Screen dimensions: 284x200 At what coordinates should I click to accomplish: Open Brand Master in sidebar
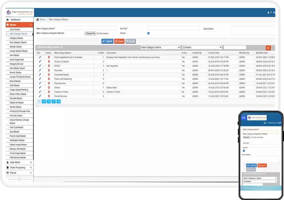click(x=15, y=81)
